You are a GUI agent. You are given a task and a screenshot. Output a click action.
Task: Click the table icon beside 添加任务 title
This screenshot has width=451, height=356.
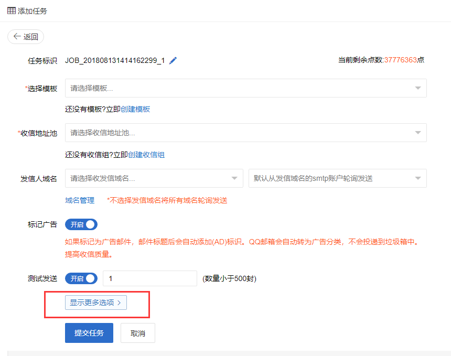click(x=11, y=10)
